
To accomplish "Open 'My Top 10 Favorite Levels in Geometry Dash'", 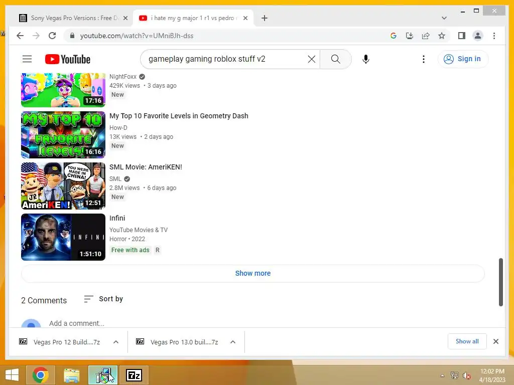I will pyautogui.click(x=179, y=116).
